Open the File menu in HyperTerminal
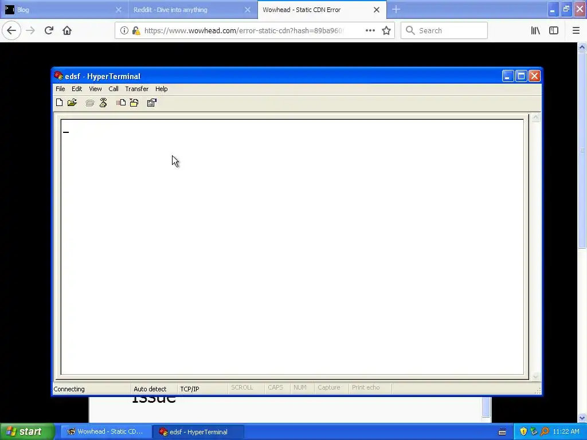Screen dimensions: 587x440 (60, 89)
